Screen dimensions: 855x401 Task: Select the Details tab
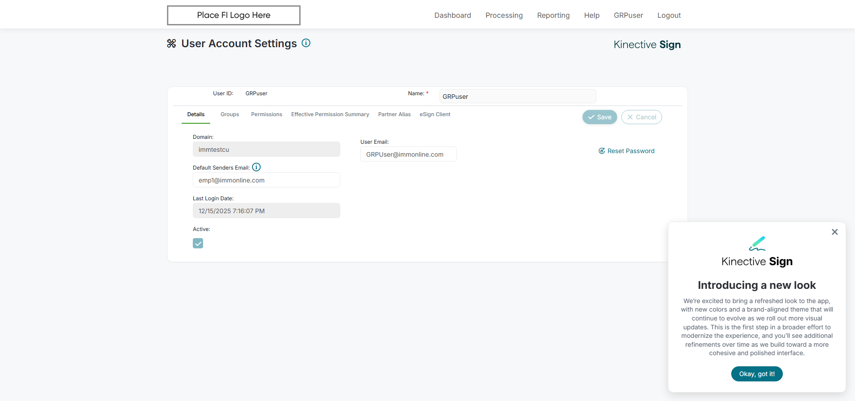196,114
